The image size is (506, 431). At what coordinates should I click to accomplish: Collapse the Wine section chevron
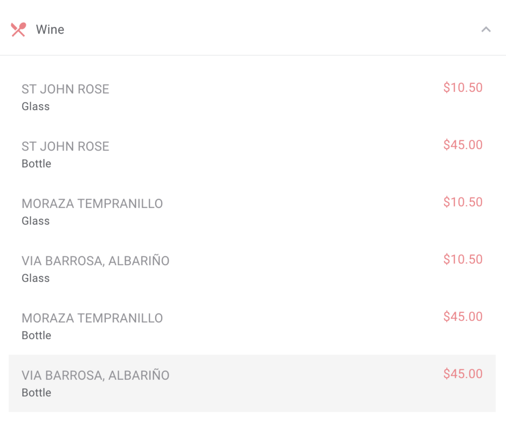(486, 30)
